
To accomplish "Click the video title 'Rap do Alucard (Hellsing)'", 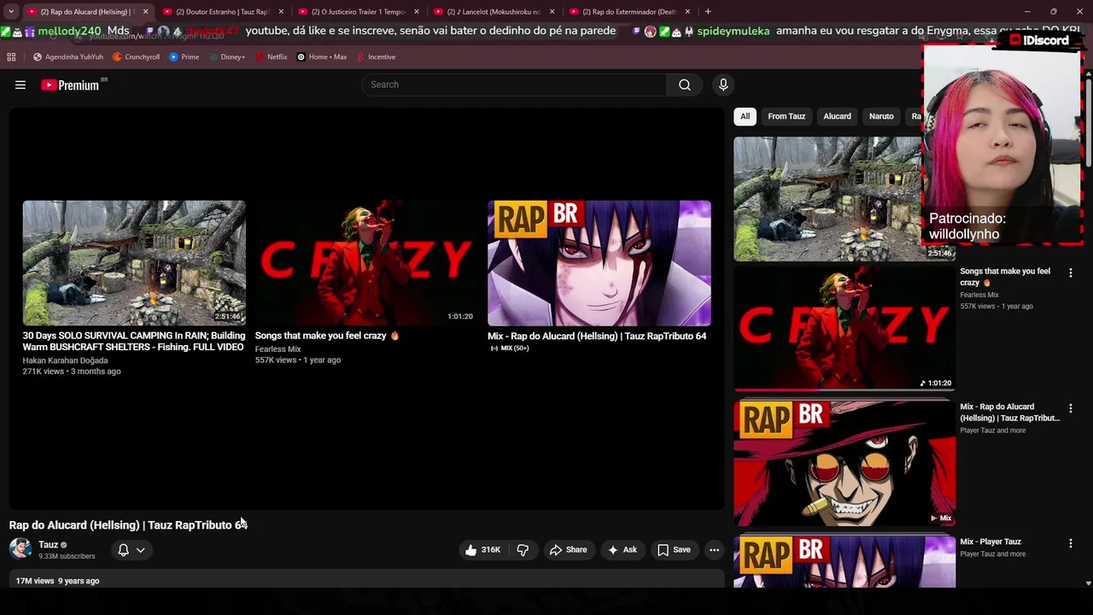I will (x=128, y=525).
